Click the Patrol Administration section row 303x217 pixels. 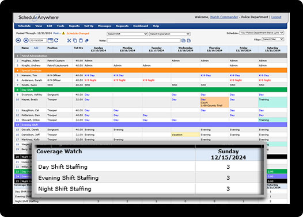click(151, 56)
